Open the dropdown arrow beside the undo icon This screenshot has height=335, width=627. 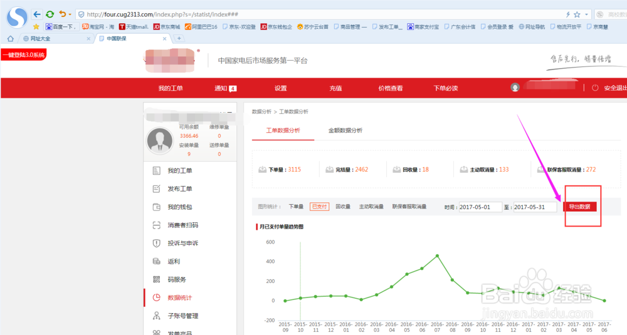pos(70,14)
